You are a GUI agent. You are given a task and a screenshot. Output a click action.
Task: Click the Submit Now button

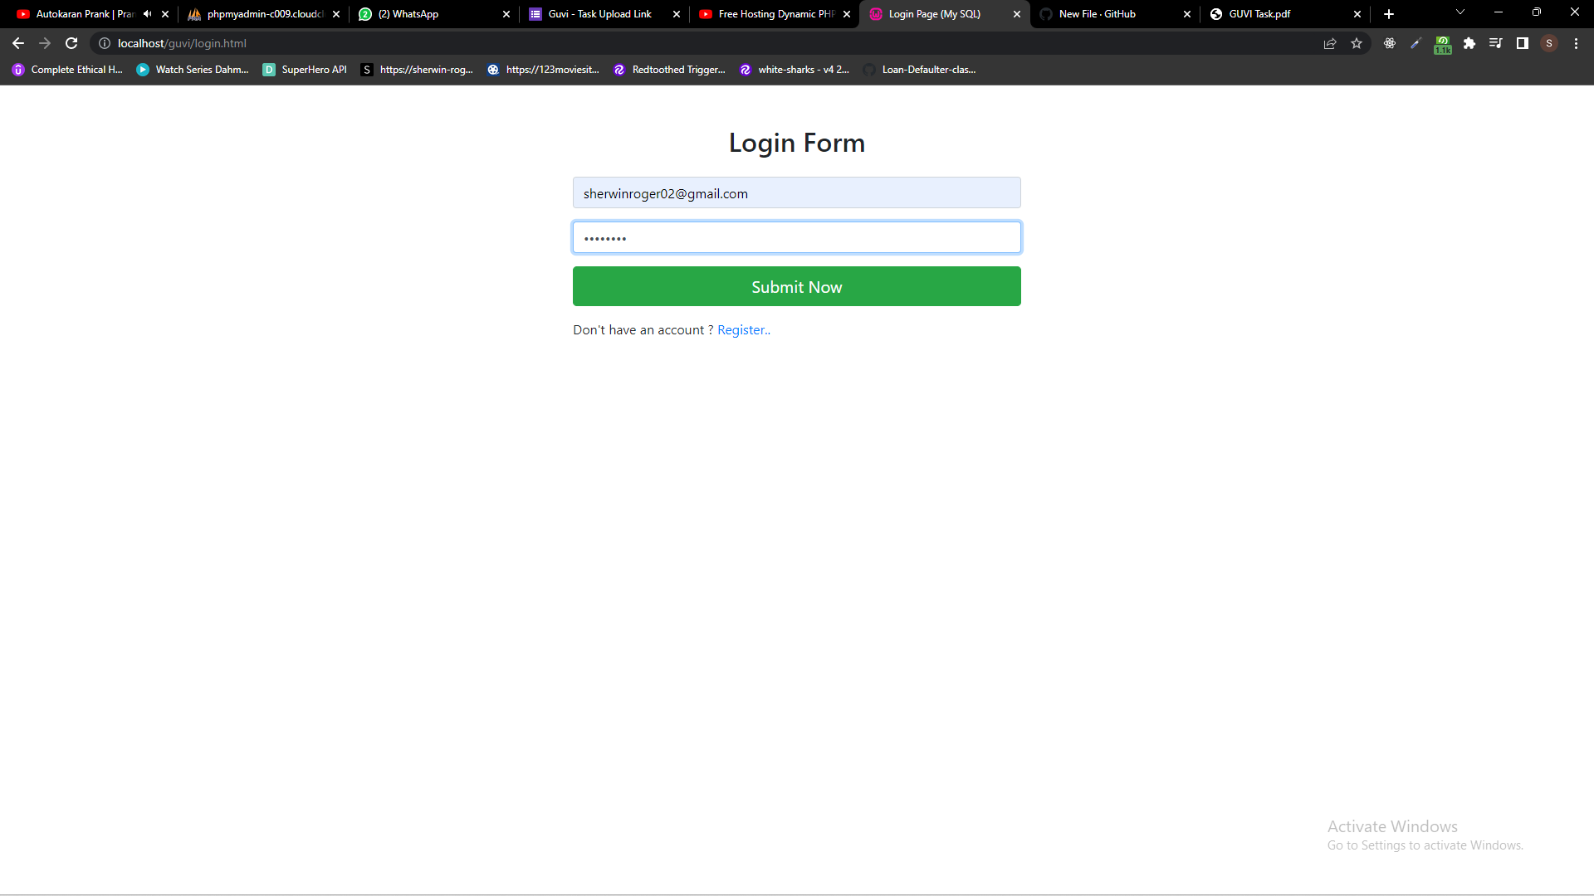tap(796, 286)
